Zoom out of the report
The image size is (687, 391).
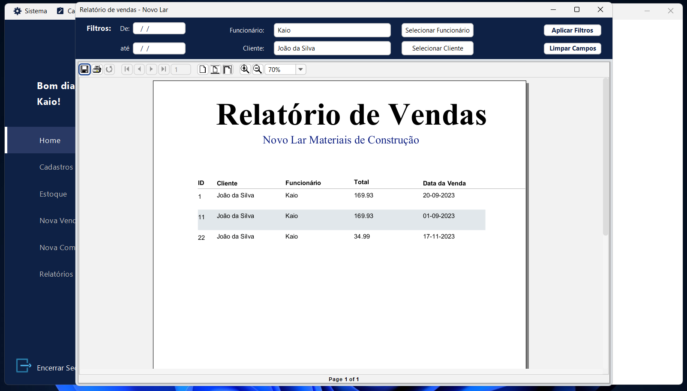257,69
